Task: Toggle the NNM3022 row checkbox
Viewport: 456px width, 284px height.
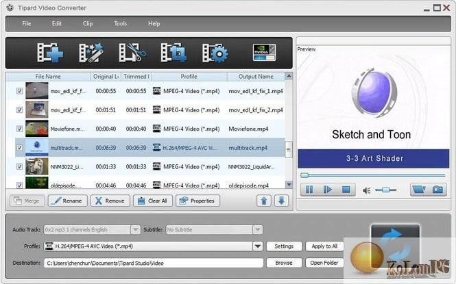Action: [x=19, y=166]
